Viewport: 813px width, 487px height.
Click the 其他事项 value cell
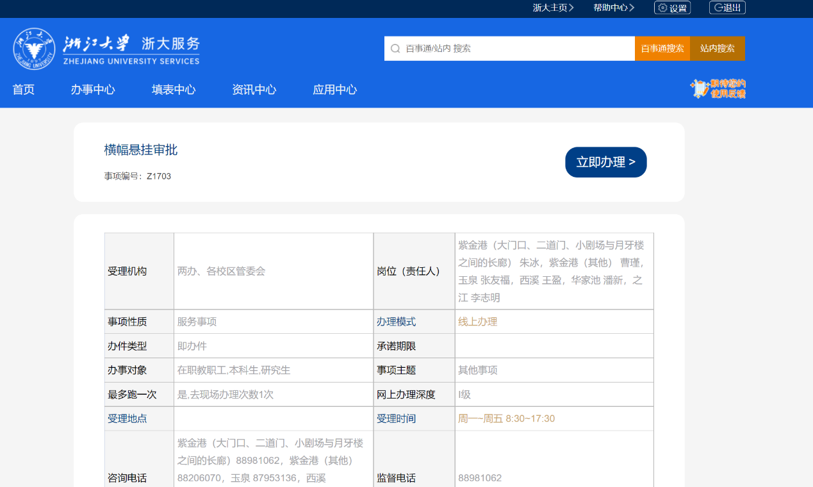click(x=554, y=370)
